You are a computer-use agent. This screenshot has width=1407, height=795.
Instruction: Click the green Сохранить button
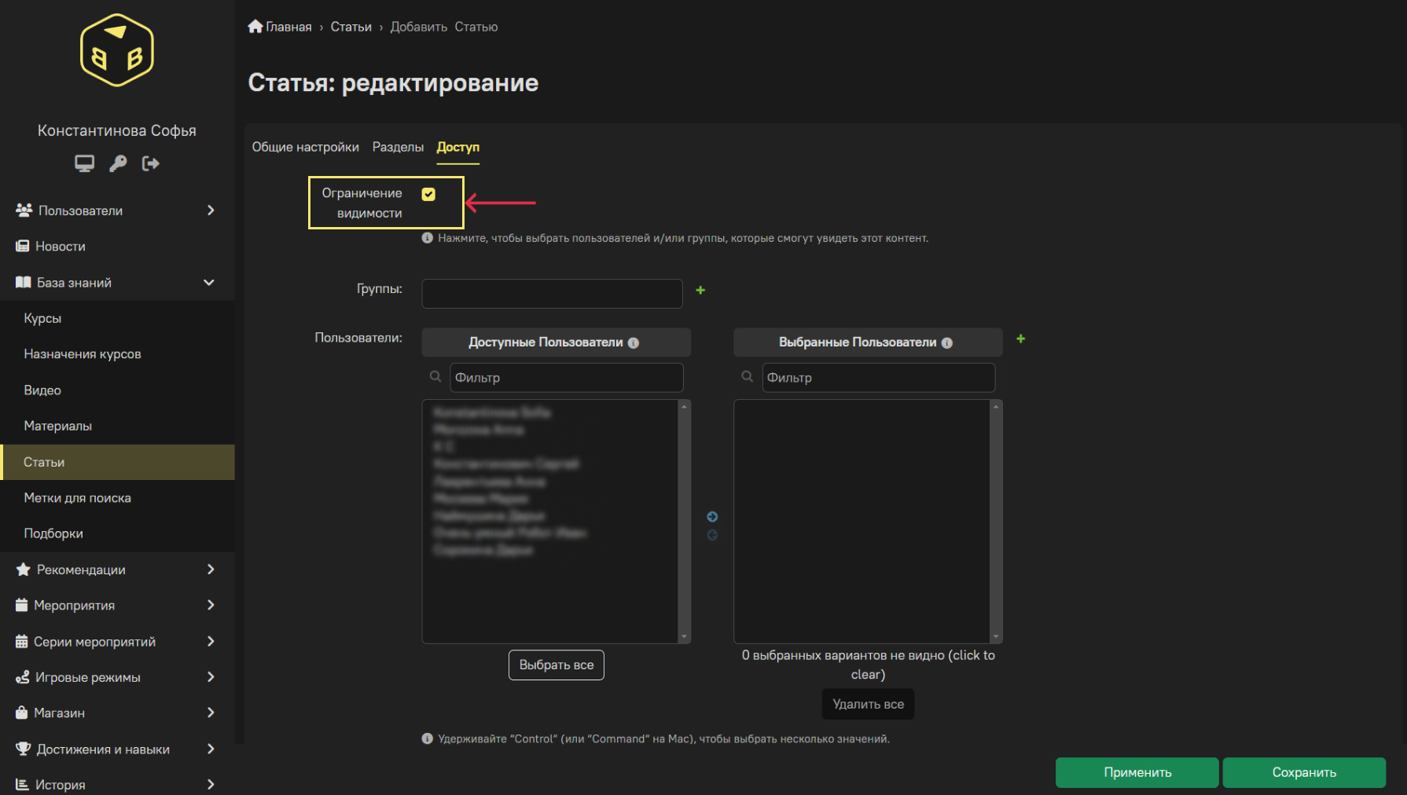pyautogui.click(x=1303, y=772)
